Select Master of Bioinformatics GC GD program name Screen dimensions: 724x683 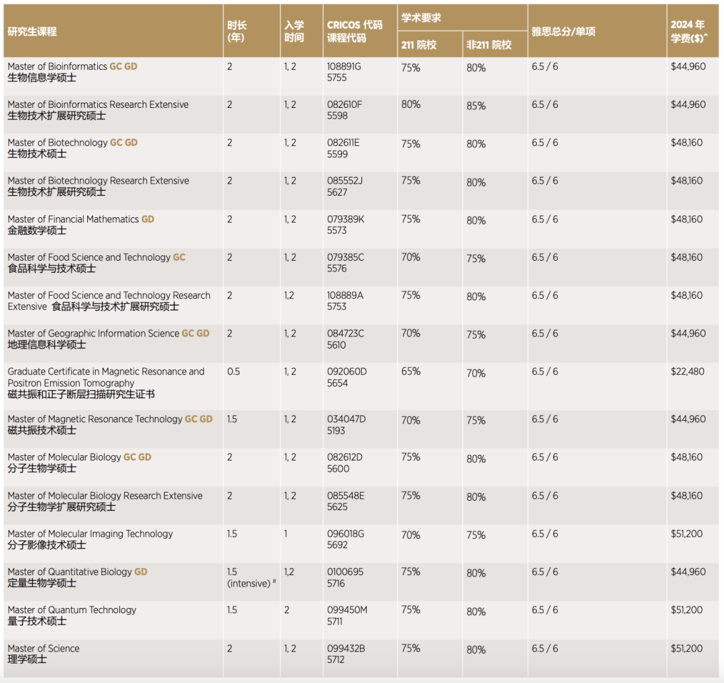pyautogui.click(x=72, y=66)
